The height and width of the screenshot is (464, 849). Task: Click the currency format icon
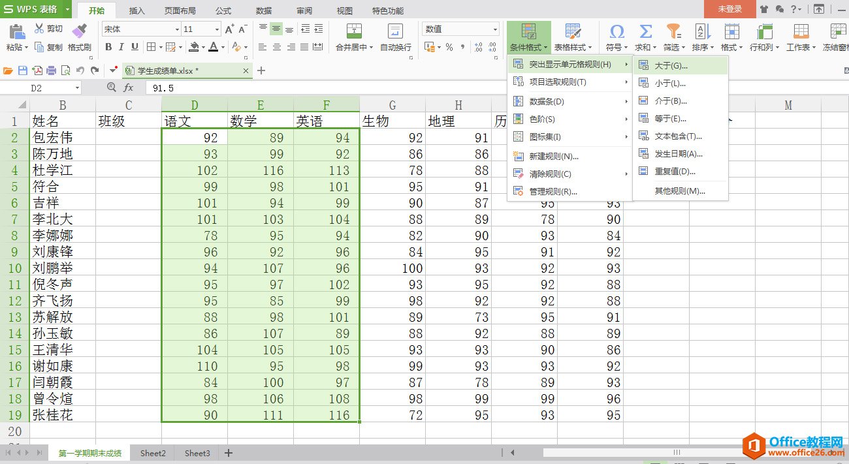(x=429, y=47)
